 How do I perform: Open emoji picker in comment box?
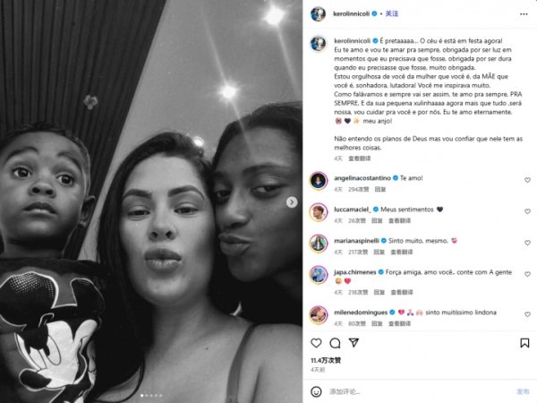[x=316, y=391]
